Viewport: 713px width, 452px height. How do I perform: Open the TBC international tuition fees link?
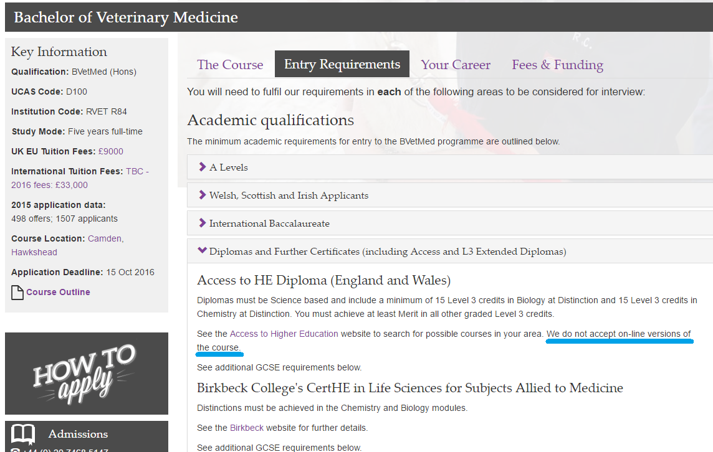(80, 178)
